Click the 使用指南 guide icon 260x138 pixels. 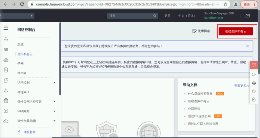click(x=194, y=31)
